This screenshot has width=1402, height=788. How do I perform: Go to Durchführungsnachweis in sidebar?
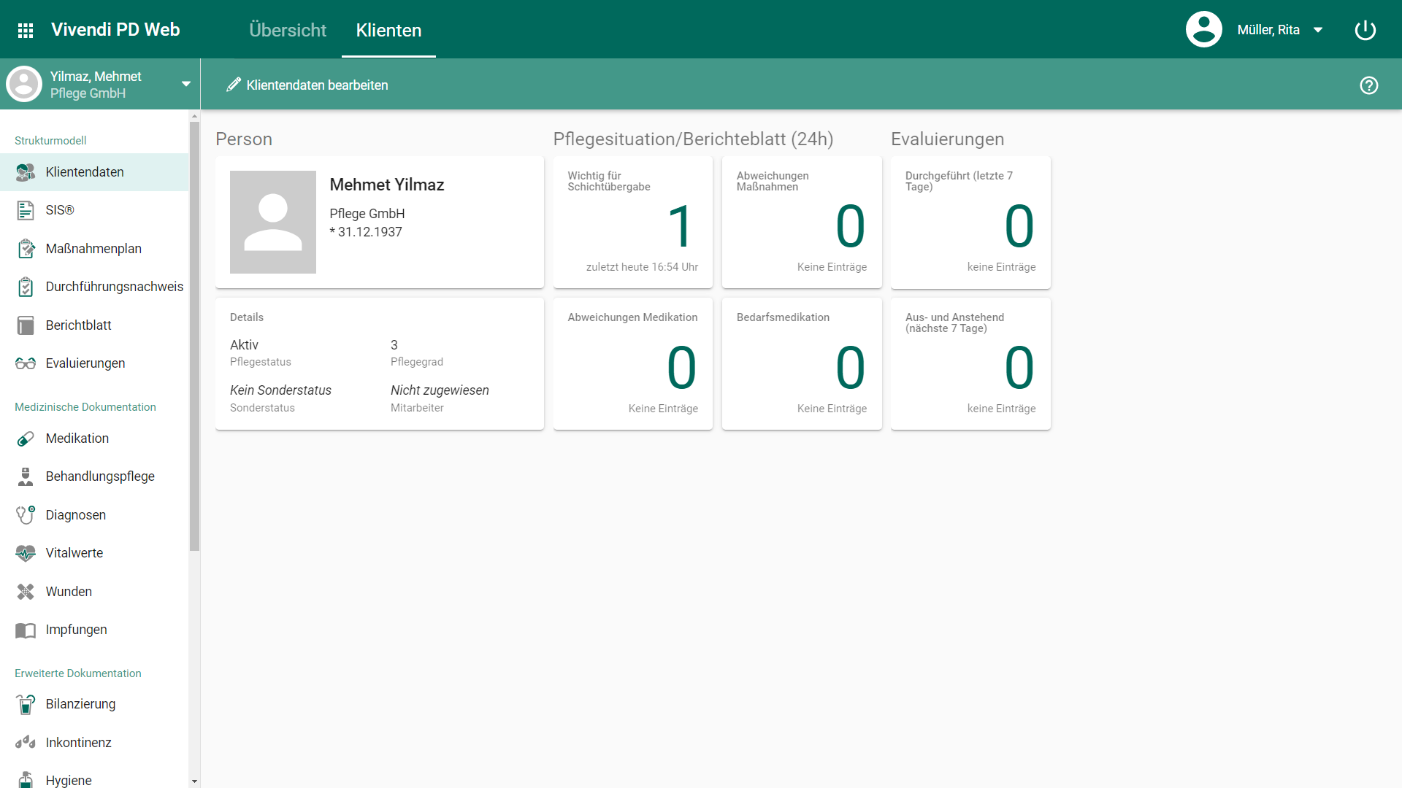pyautogui.click(x=114, y=287)
